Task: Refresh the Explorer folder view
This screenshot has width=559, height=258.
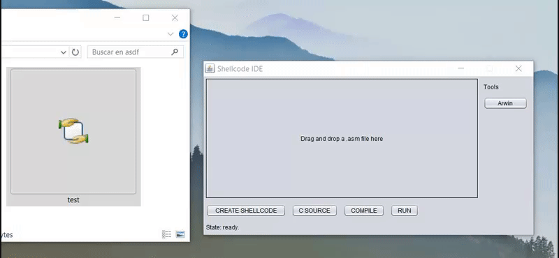Action: tap(75, 52)
